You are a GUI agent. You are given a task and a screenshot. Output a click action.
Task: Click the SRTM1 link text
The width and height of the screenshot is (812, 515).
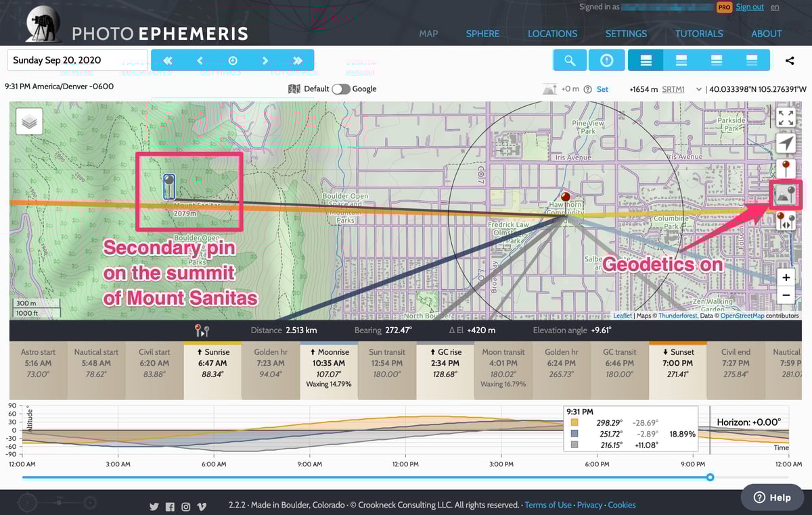[x=673, y=89]
